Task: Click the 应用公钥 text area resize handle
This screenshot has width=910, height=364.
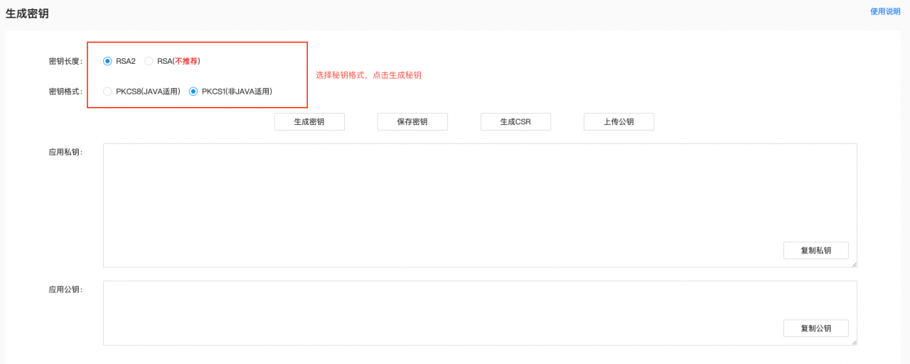Action: (854, 343)
